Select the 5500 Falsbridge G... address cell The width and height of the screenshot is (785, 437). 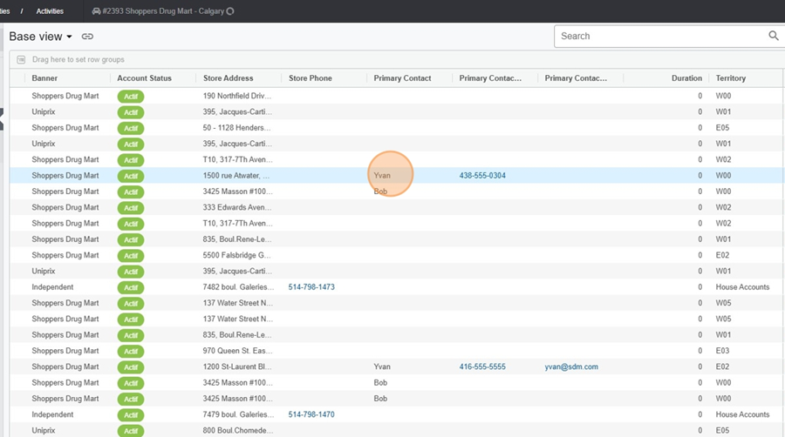236,255
